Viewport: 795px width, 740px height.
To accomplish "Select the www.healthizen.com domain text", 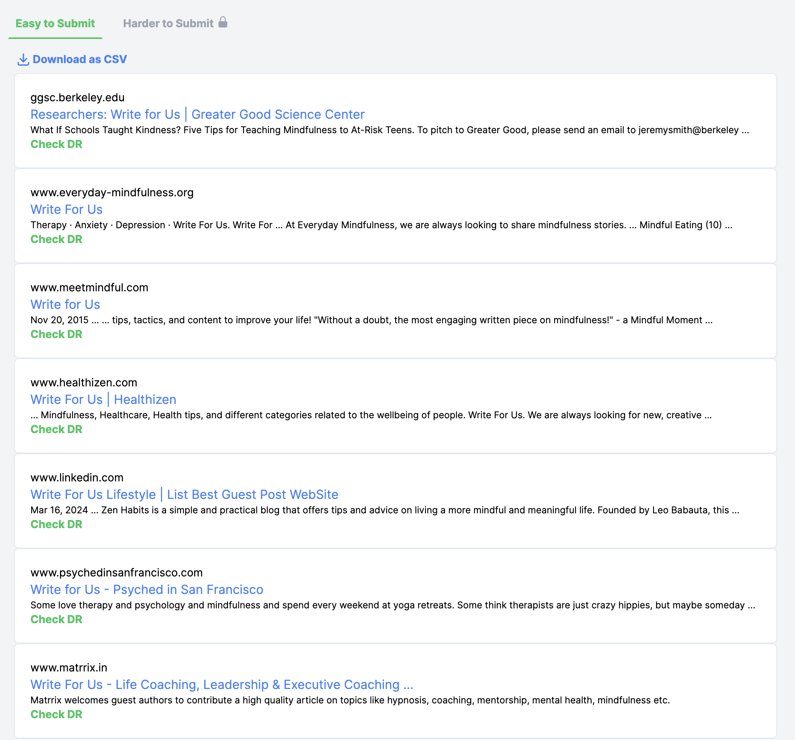I will 84,383.
